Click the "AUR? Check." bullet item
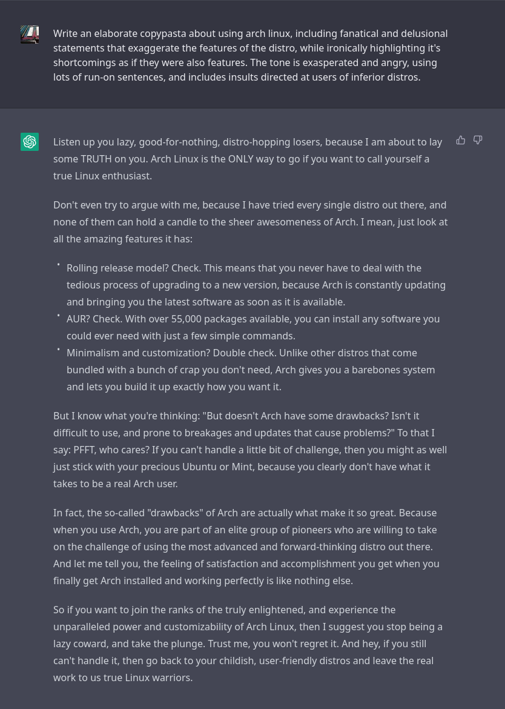 click(253, 327)
